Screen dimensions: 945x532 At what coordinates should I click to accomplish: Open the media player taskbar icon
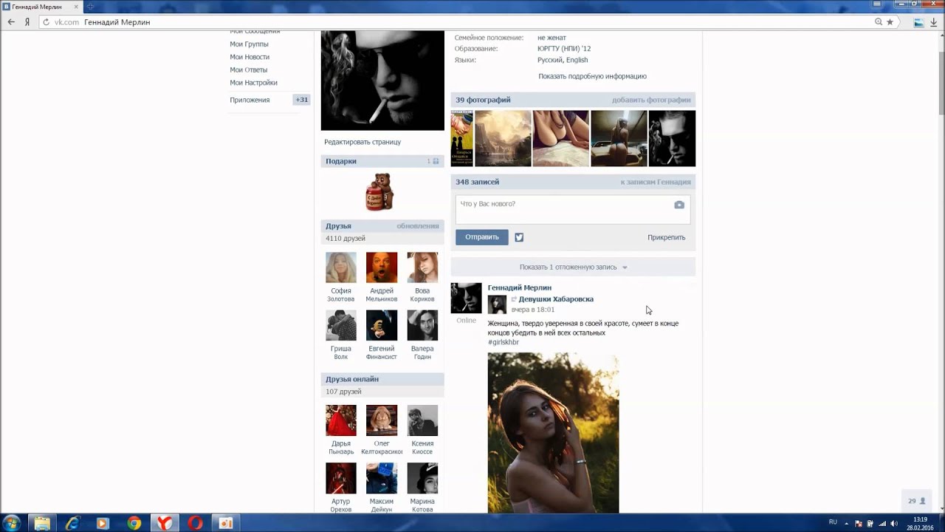point(103,523)
